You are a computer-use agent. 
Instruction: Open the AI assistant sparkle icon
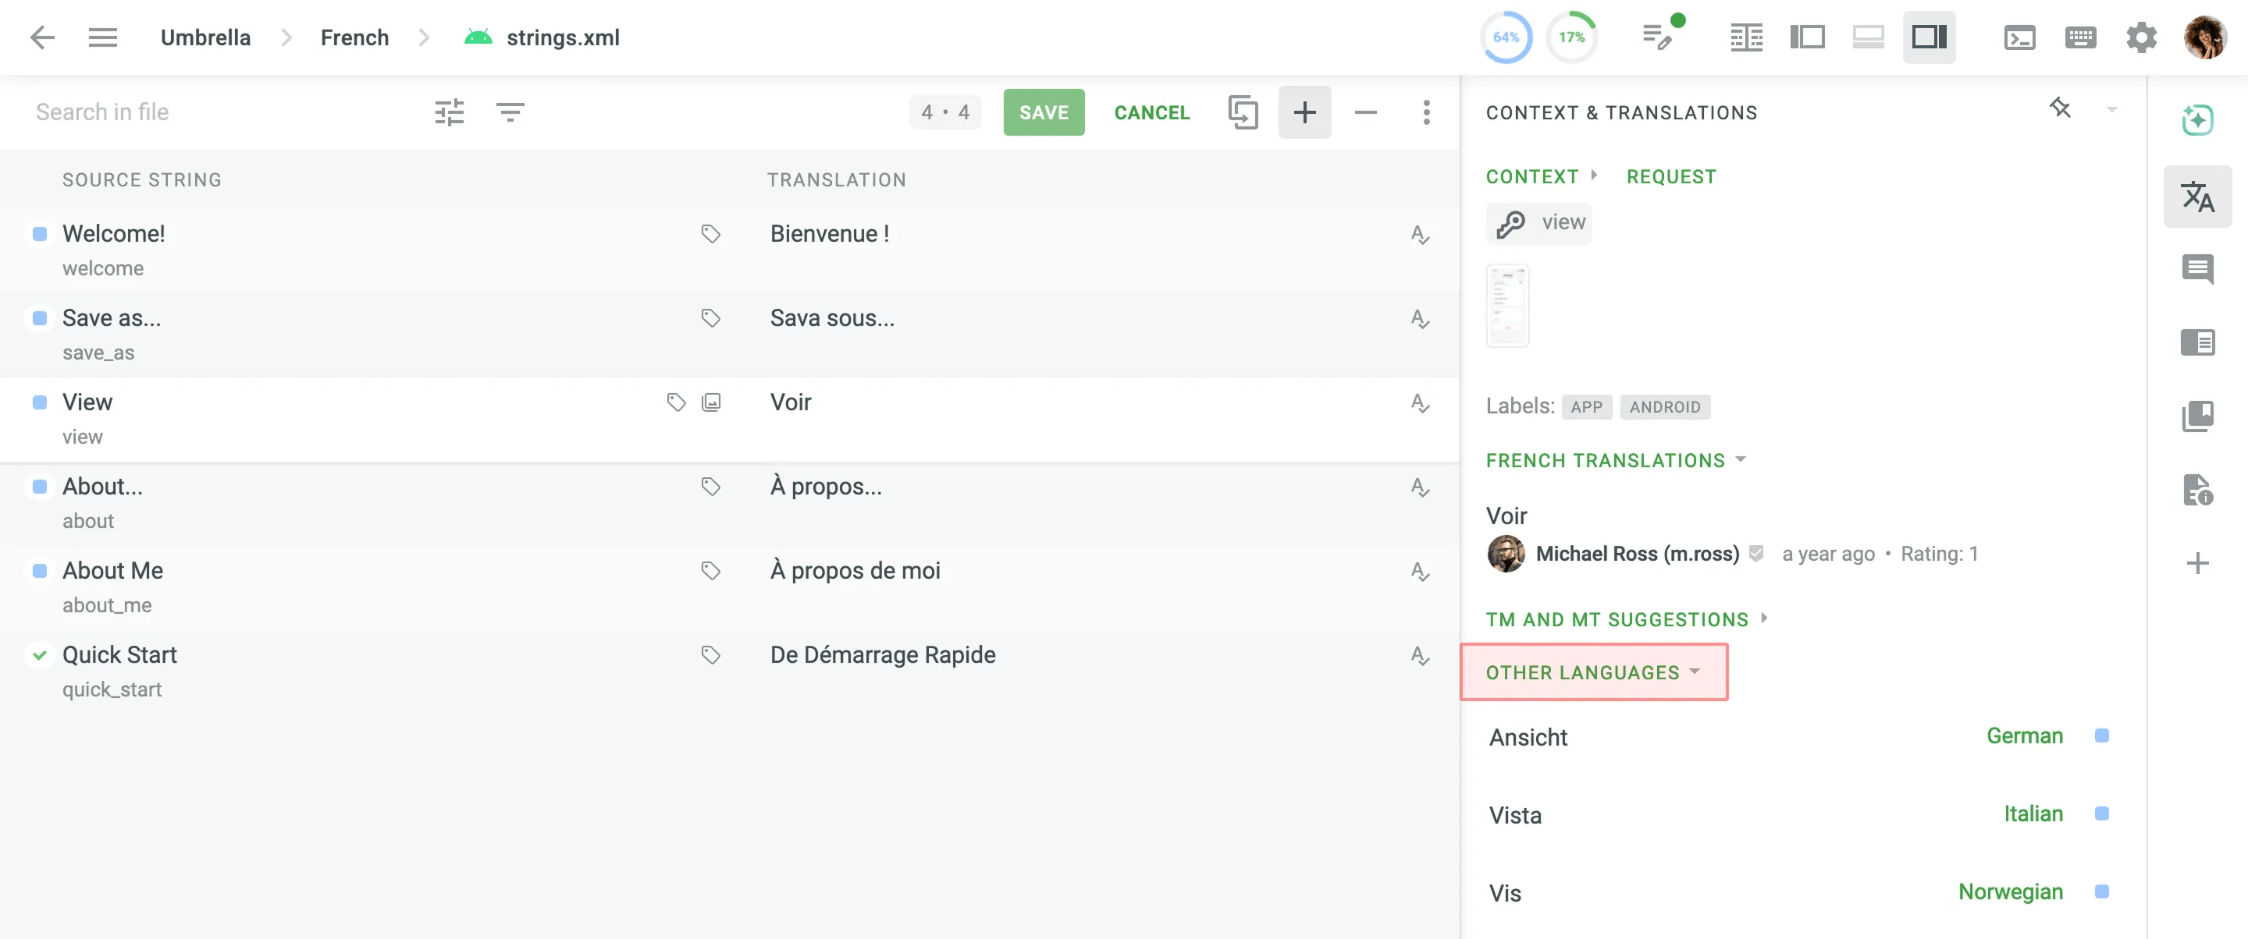pyautogui.click(x=2196, y=119)
